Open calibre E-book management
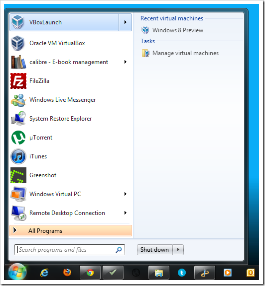Screen dimensions: 265x286 click(71, 62)
